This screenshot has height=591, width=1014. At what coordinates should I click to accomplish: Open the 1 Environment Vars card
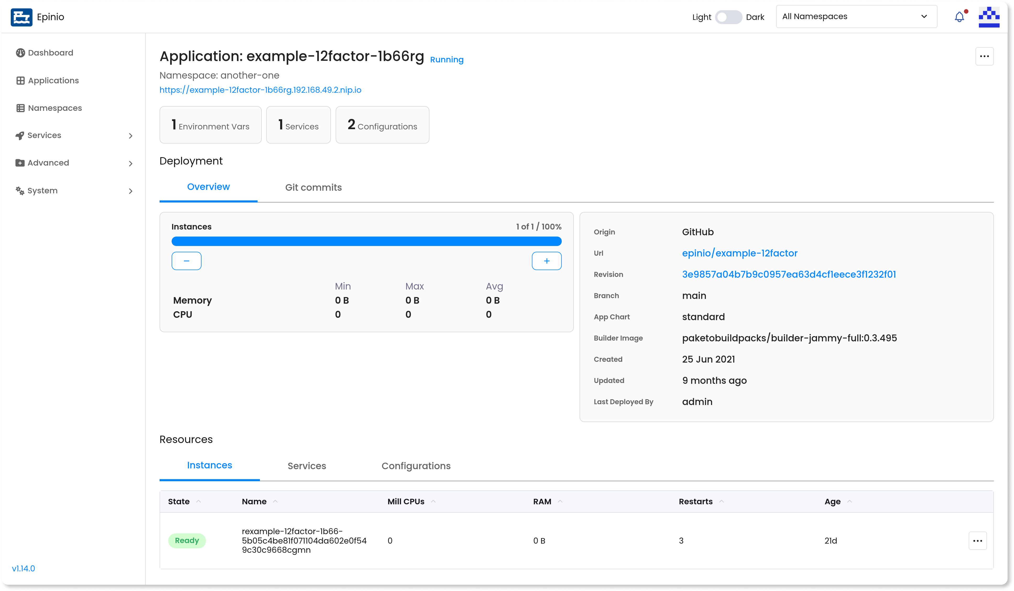tap(210, 125)
